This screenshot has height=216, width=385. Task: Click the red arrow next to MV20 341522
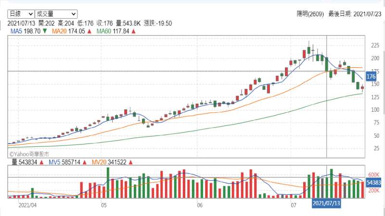130,162
